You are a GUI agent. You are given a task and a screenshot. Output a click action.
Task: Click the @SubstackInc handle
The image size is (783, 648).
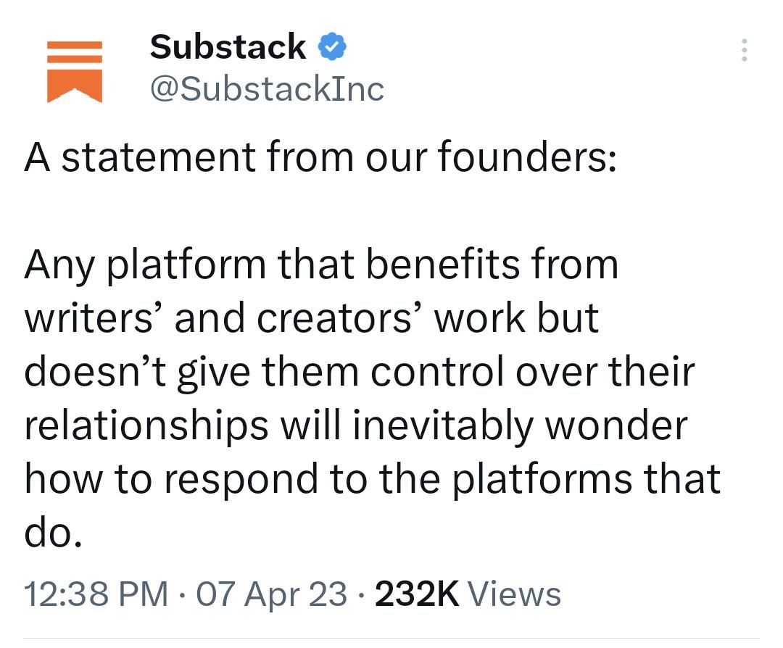pos(266,89)
